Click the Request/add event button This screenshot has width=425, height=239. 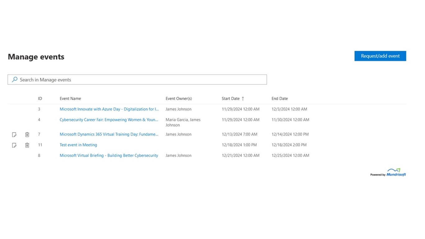click(380, 56)
